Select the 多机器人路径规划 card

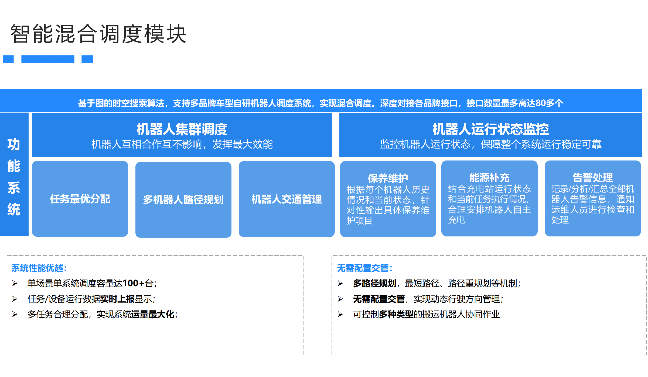coord(183,200)
